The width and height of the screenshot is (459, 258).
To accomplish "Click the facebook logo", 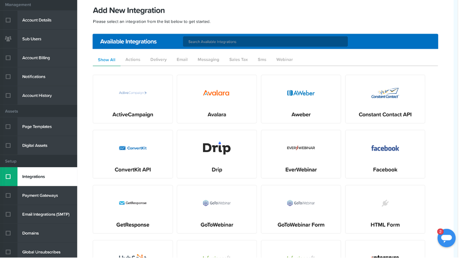I will tap(385, 148).
